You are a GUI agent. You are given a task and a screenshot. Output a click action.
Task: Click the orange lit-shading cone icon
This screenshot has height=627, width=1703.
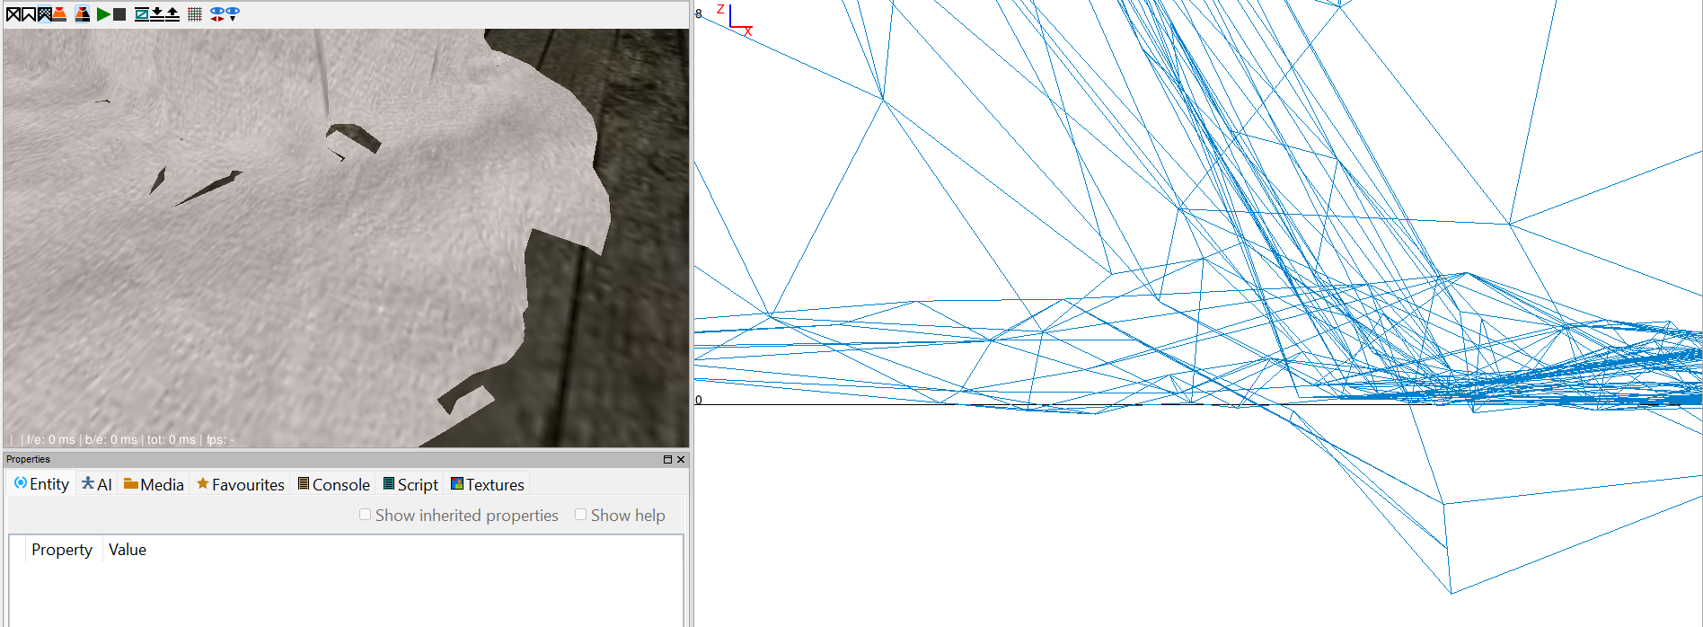[59, 13]
